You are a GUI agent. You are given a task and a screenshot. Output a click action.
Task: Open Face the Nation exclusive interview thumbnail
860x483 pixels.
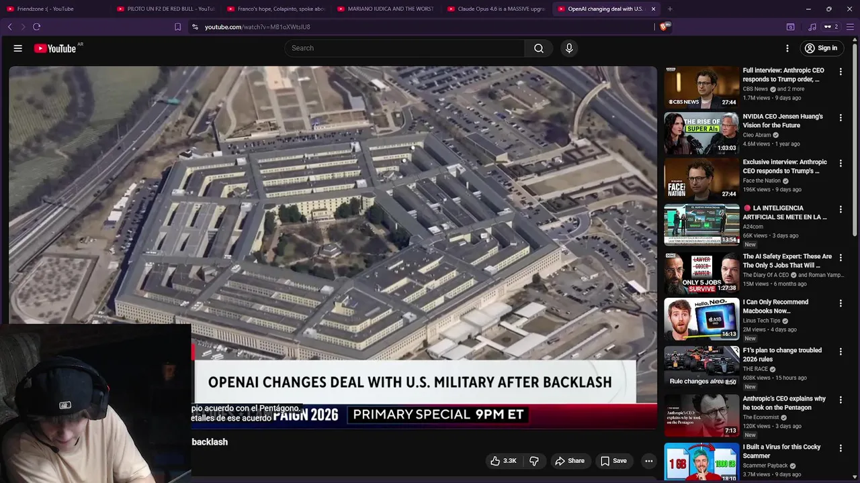pyautogui.click(x=701, y=178)
